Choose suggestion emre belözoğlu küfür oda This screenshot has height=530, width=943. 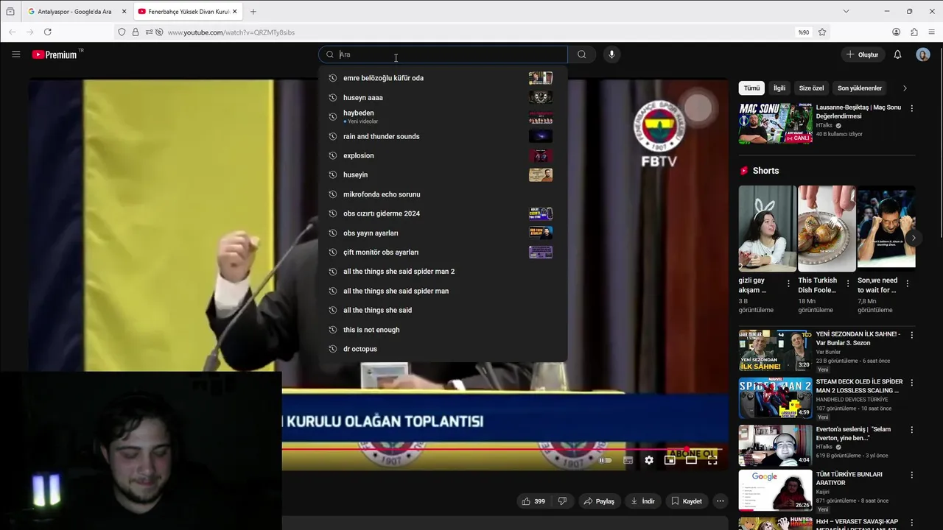[443, 78]
